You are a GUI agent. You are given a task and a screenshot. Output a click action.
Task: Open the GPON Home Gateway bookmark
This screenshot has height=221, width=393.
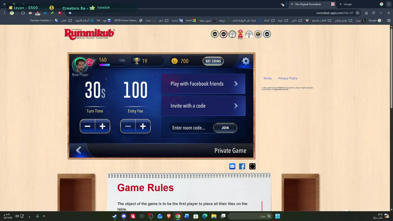[x=128, y=21]
